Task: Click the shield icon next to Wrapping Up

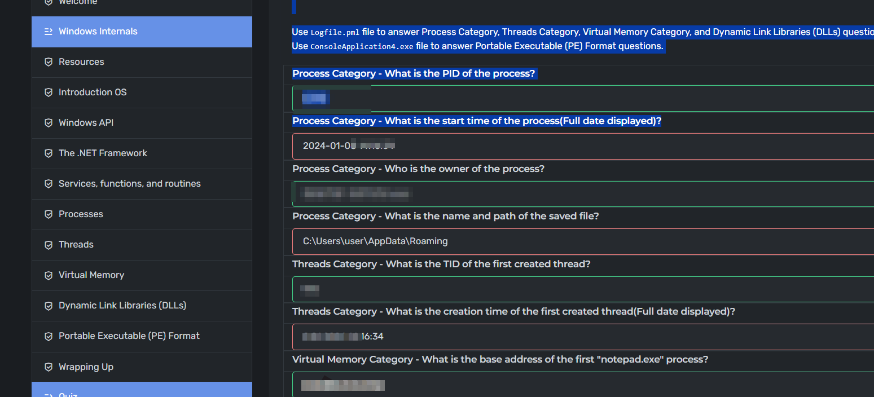Action: (49, 367)
